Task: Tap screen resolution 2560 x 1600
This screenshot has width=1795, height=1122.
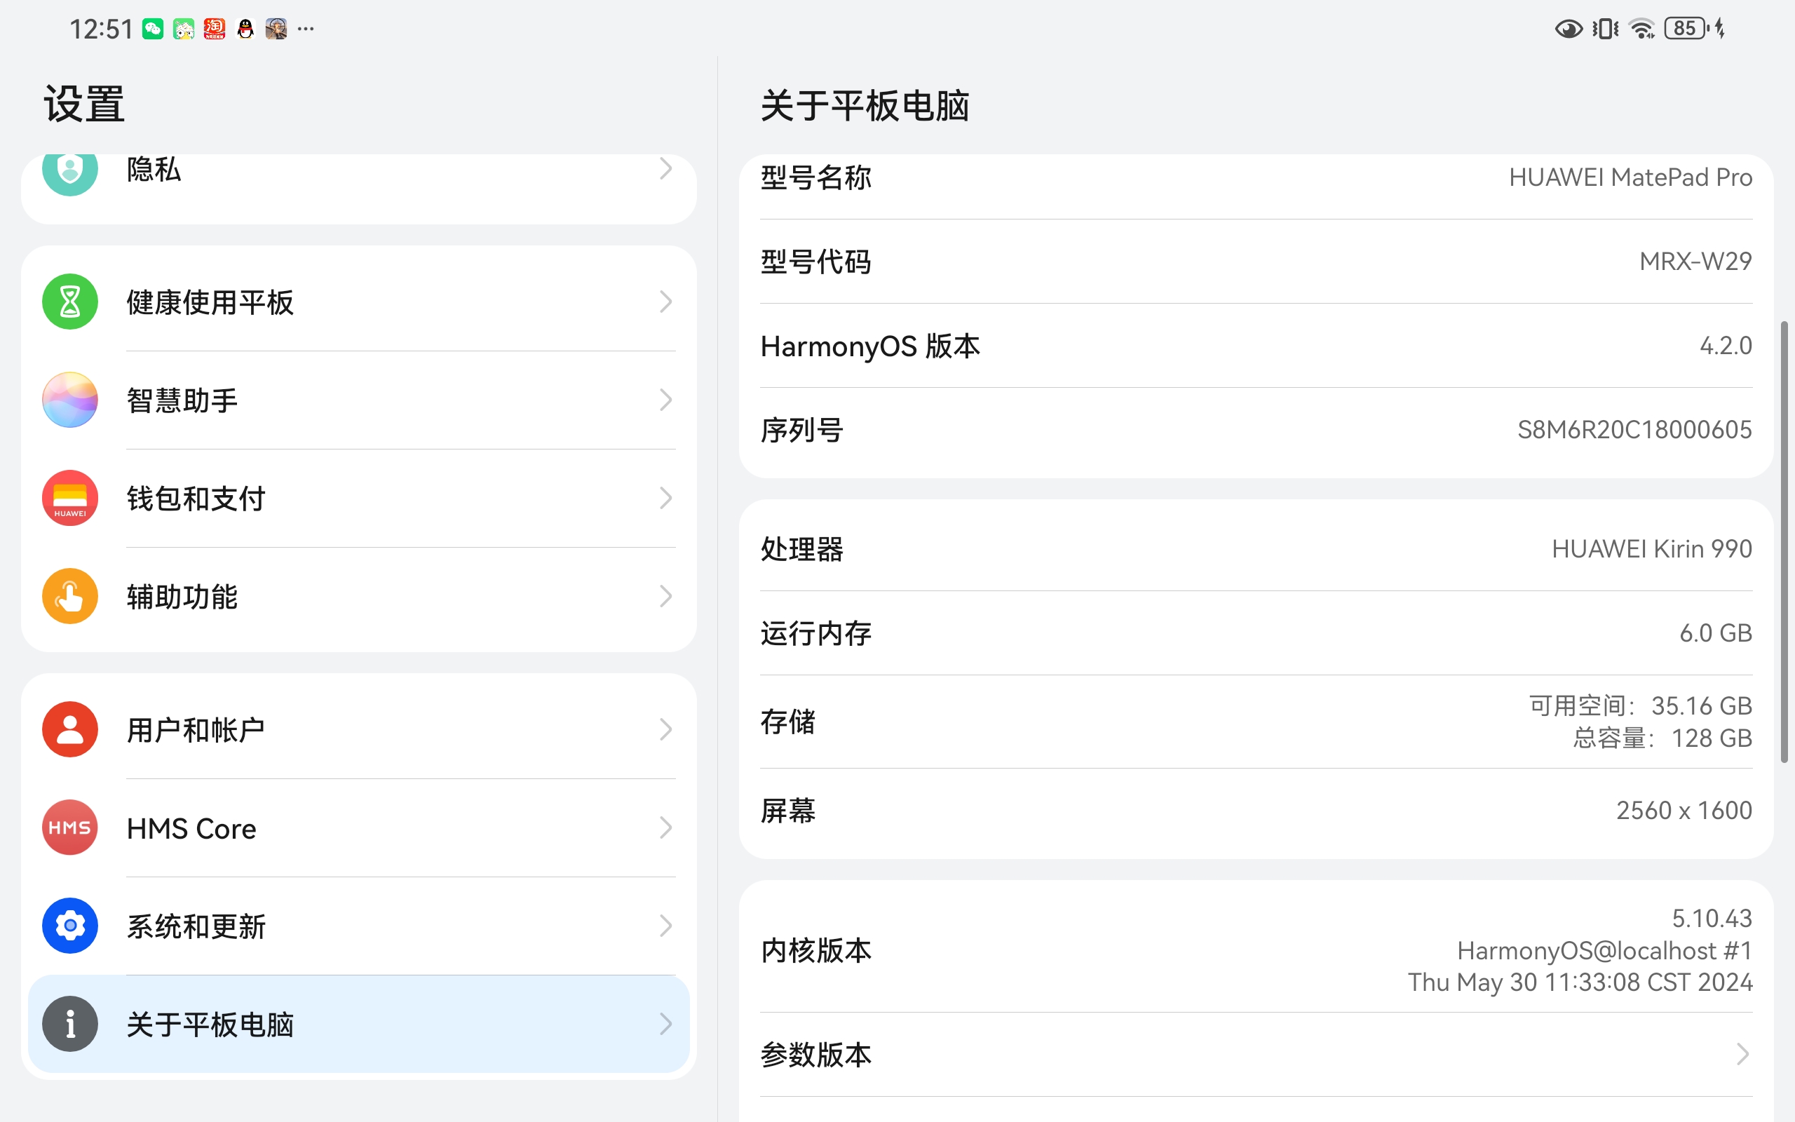Action: point(1684,811)
